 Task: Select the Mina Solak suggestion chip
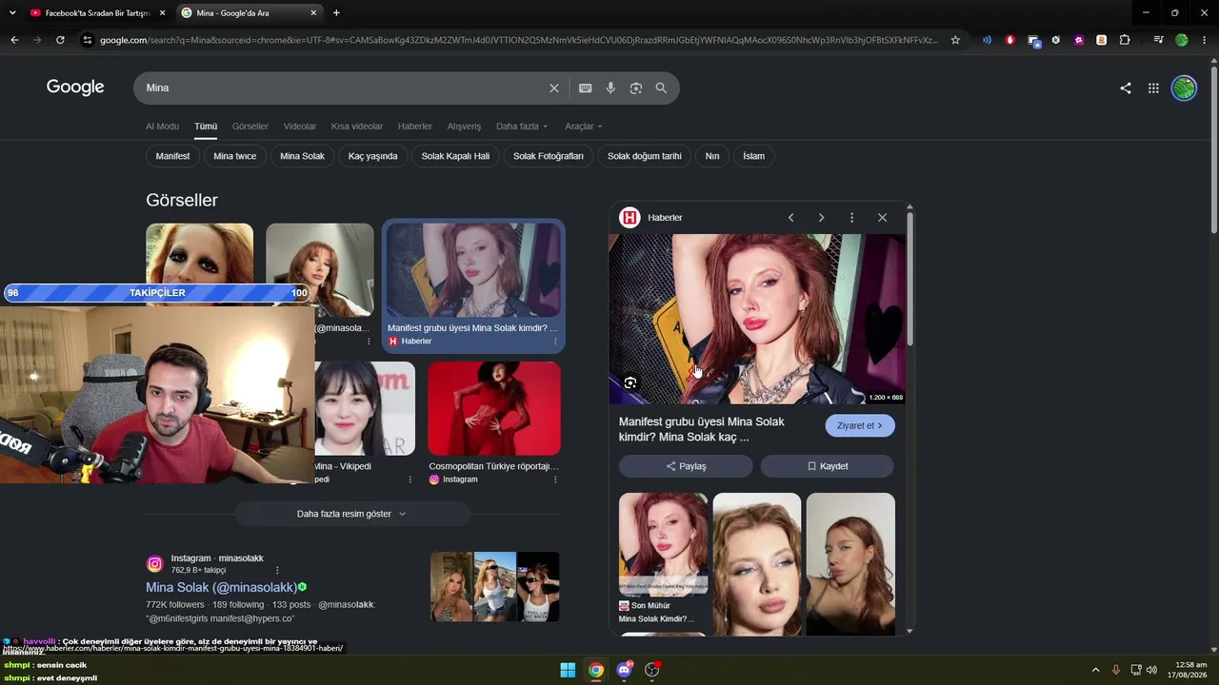(x=302, y=156)
